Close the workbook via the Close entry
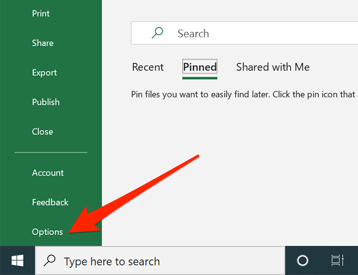This screenshot has height=275, width=358. coord(43,131)
